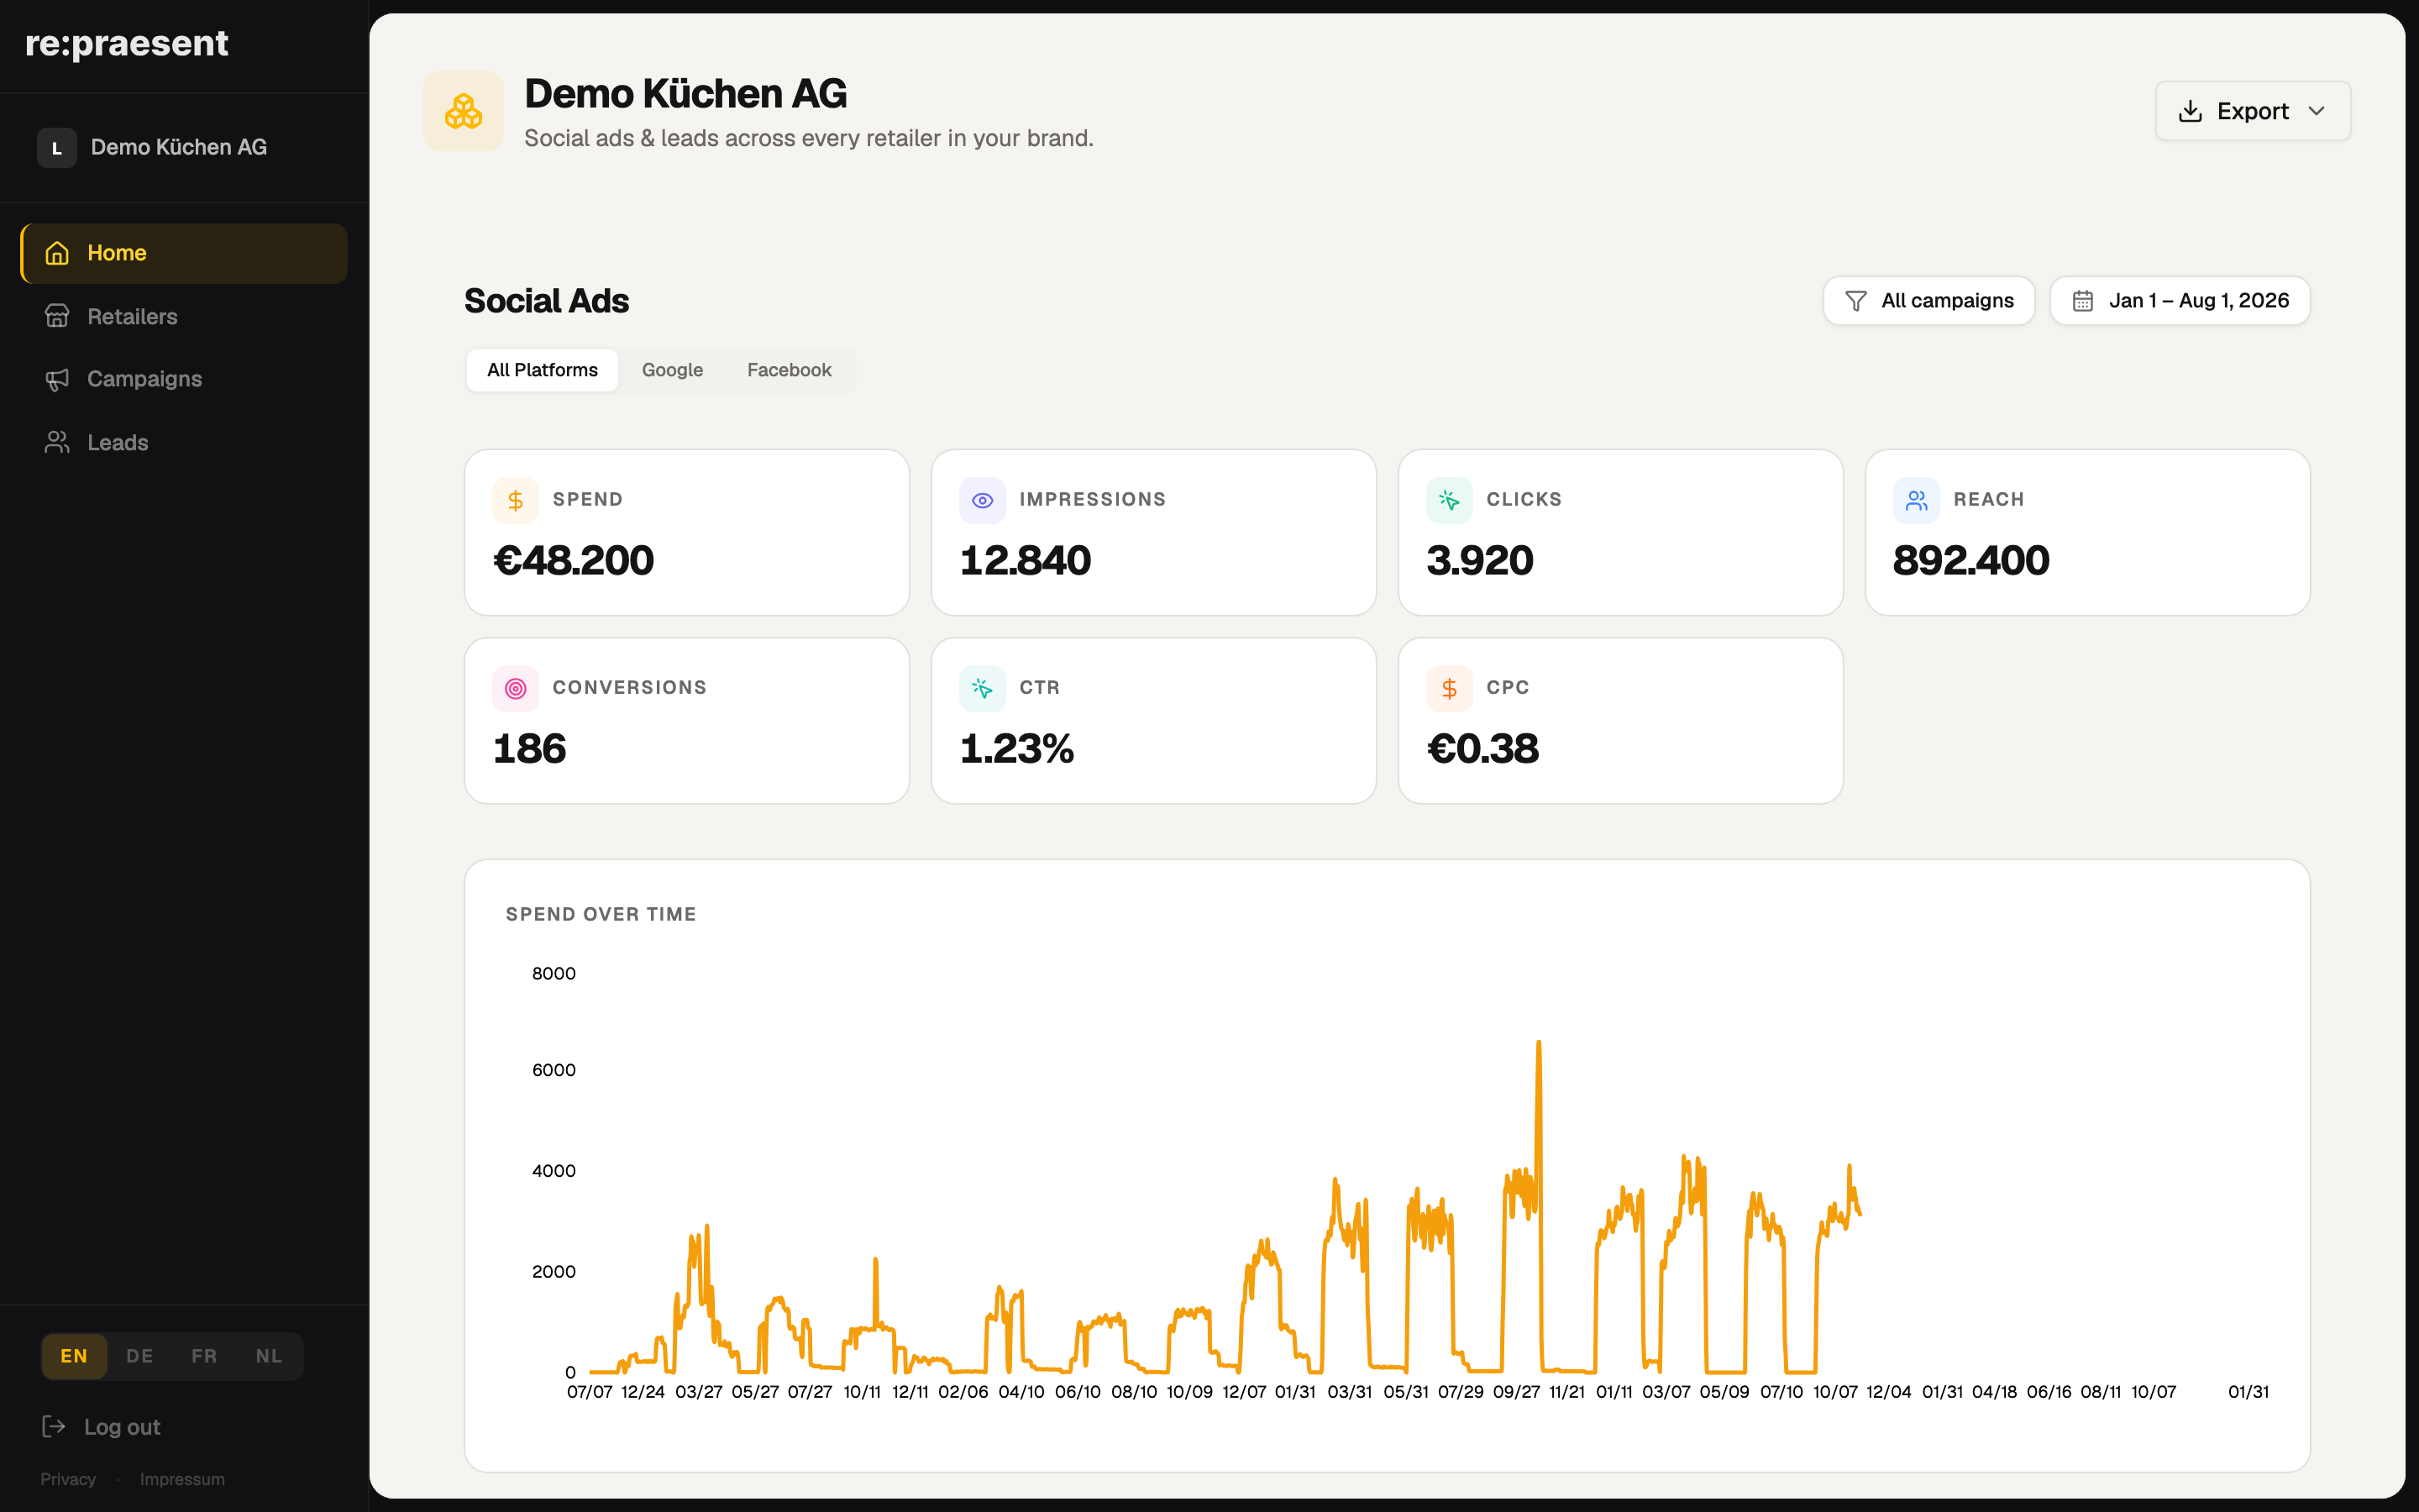Click the CTR cursor icon
The width and height of the screenshot is (2419, 1512).
click(x=983, y=688)
